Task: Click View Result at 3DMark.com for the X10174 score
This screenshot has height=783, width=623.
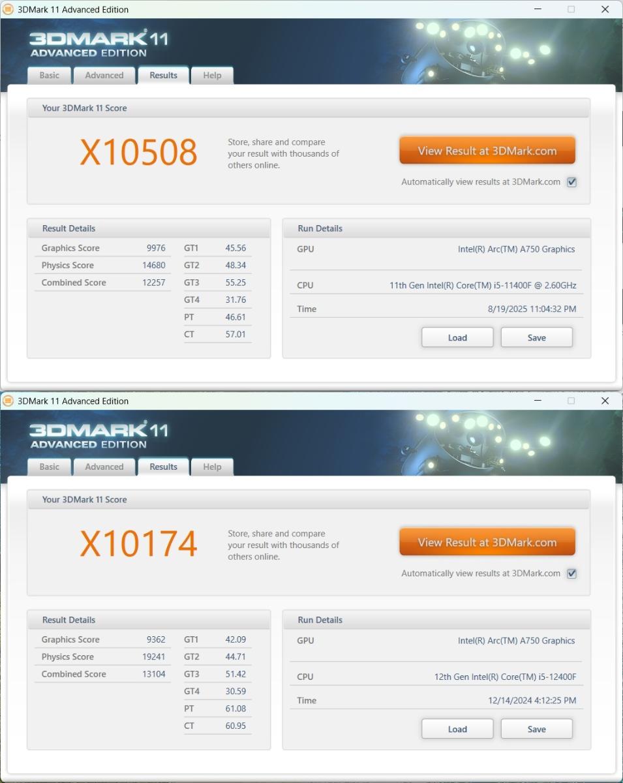Action: 487,542
